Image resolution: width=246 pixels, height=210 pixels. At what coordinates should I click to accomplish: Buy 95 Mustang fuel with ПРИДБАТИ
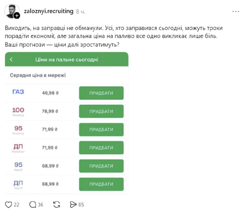101,129
